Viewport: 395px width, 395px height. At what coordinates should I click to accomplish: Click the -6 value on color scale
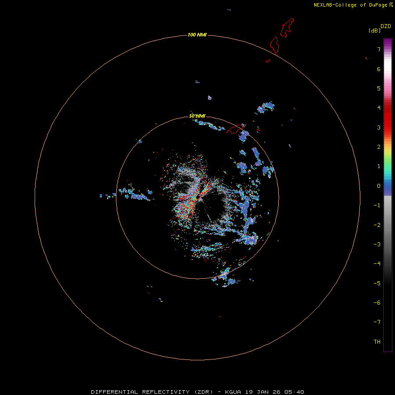click(x=377, y=303)
